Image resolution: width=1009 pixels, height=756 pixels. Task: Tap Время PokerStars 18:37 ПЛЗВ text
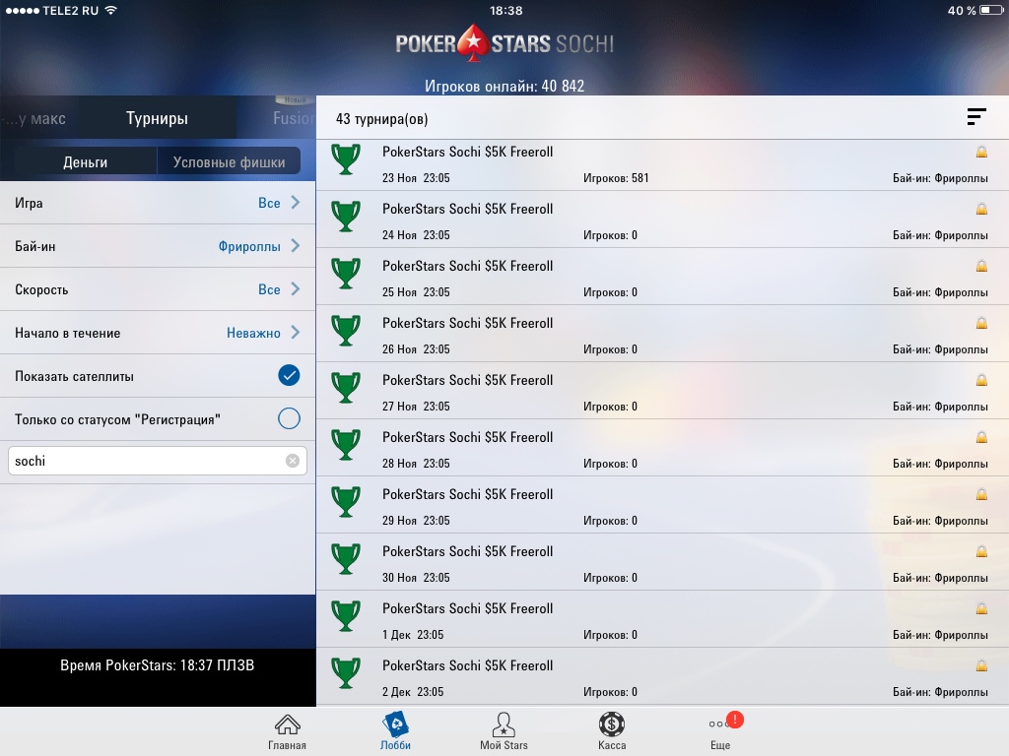pyautogui.click(x=157, y=665)
